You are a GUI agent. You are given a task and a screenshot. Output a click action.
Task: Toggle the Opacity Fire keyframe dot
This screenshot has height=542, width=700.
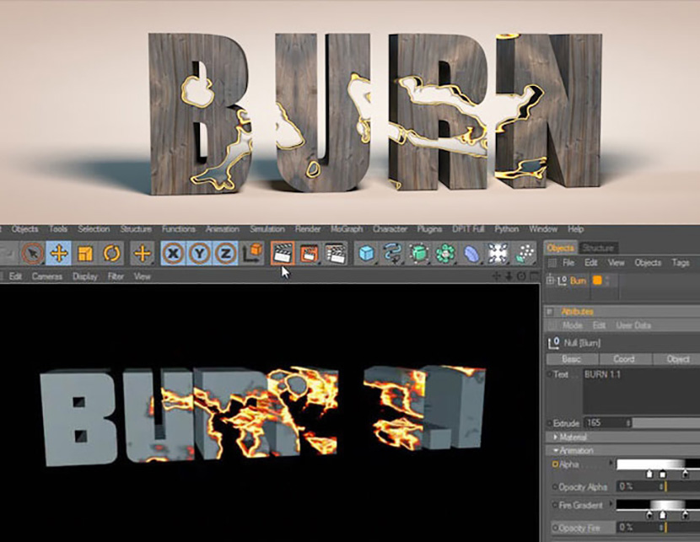point(555,528)
